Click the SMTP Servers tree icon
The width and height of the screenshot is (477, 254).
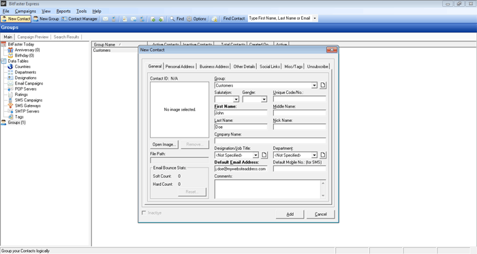pyautogui.click(x=10, y=111)
